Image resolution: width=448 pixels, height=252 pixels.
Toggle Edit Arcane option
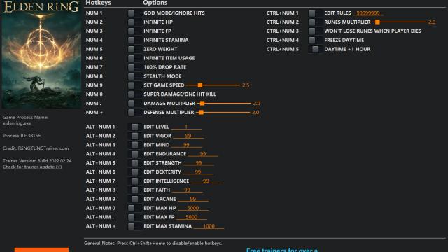[134, 199]
